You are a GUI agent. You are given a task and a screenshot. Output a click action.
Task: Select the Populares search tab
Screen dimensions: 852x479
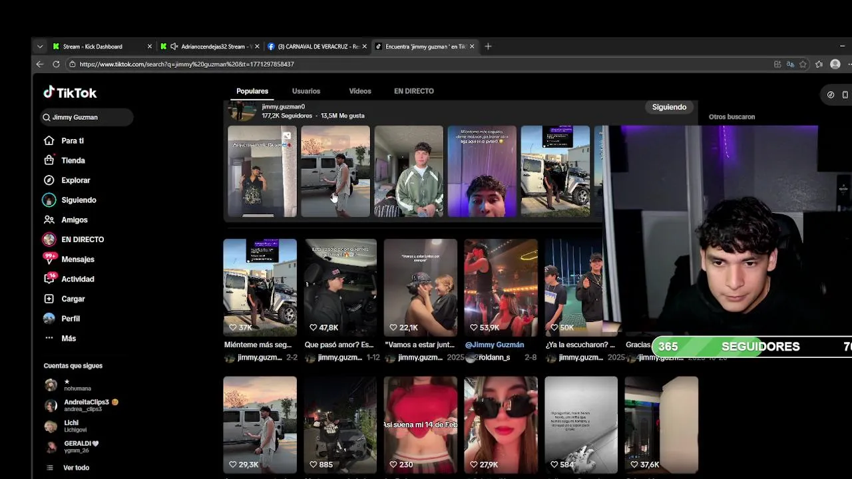click(252, 91)
